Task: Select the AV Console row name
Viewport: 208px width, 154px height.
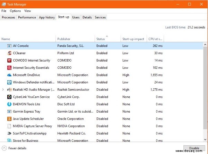Action: tap(21, 46)
